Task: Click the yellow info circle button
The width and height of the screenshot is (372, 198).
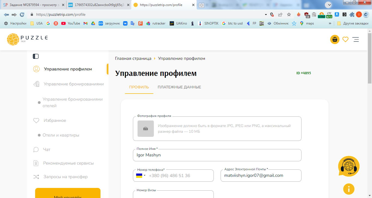Action: click(349, 189)
